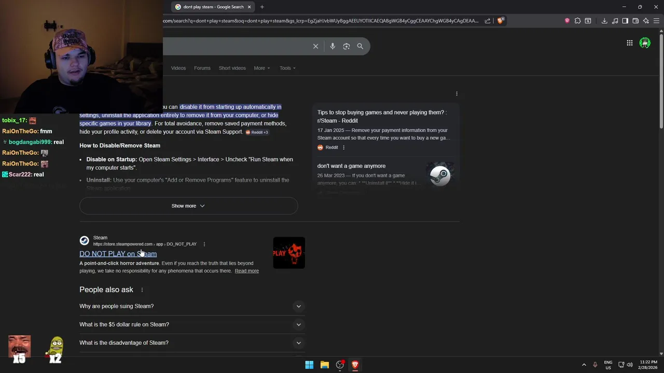The height and width of the screenshot is (373, 664).
Task: Close the 'dont play steam' tab
Action: point(249,7)
